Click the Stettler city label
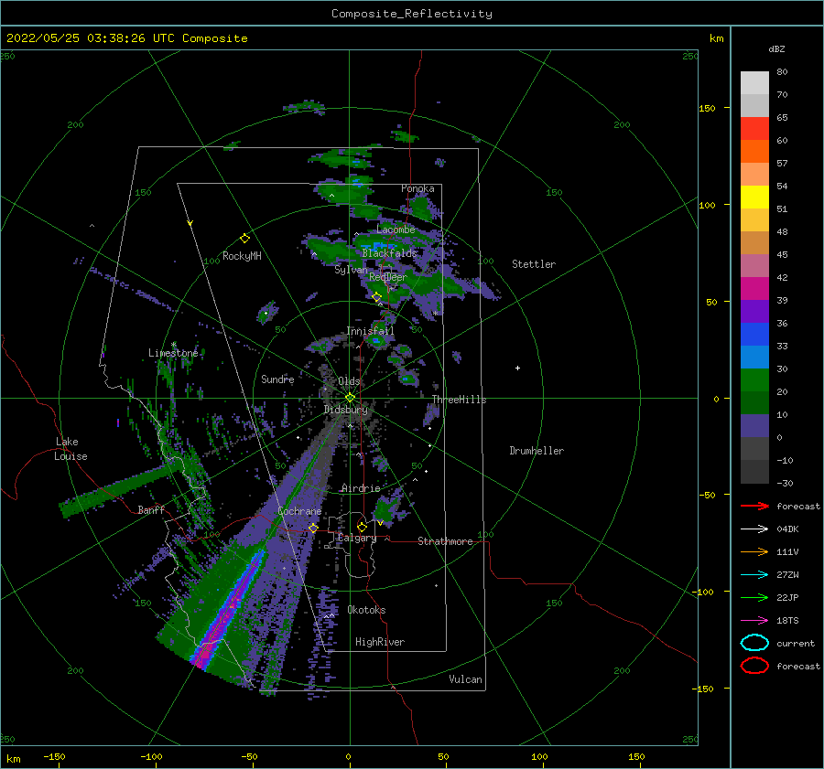 (534, 264)
